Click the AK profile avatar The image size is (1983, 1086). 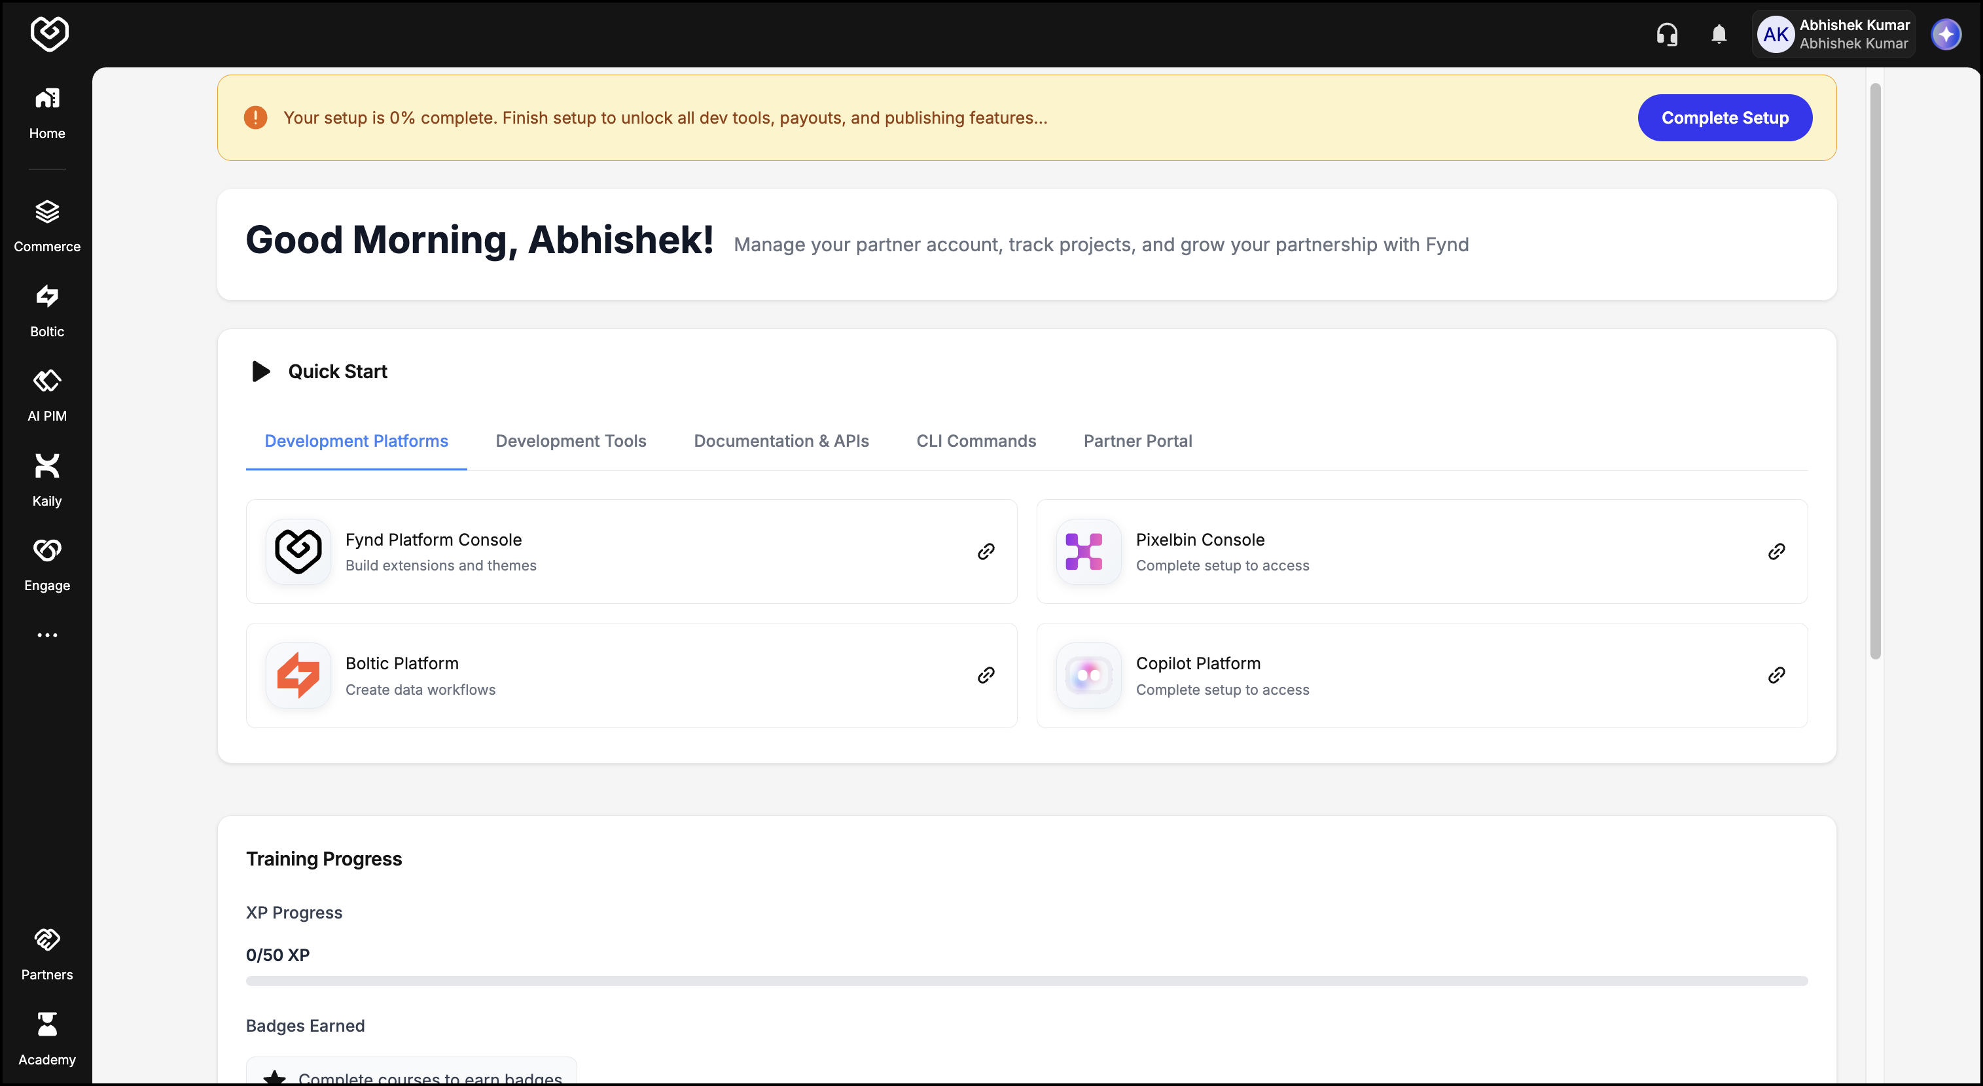(1776, 35)
